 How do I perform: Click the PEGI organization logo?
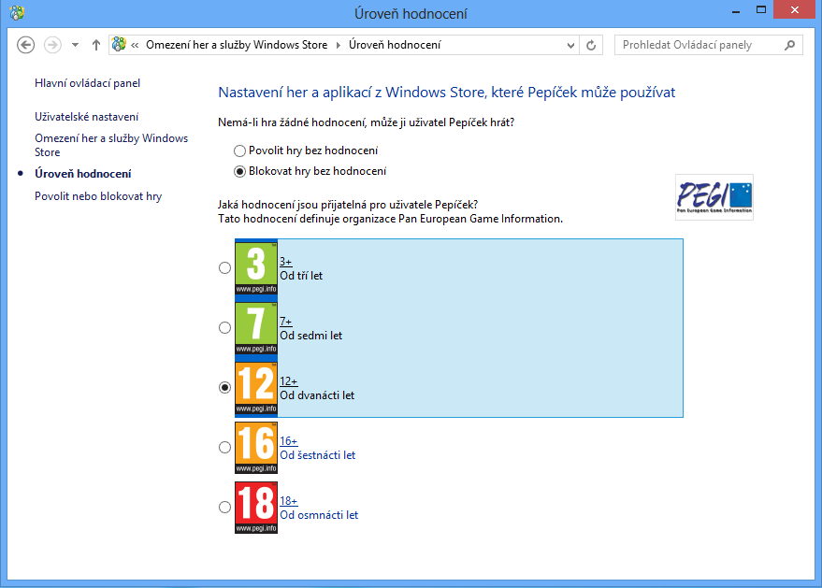coord(714,196)
